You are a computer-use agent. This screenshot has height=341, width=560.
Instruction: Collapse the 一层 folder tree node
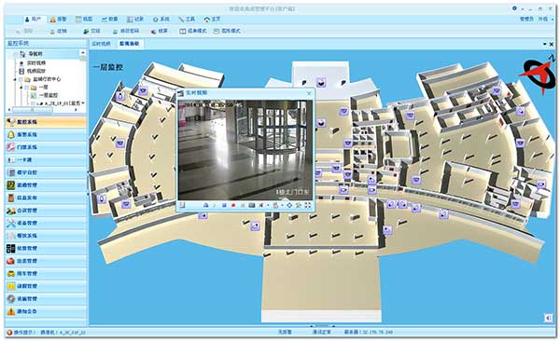click(x=21, y=88)
